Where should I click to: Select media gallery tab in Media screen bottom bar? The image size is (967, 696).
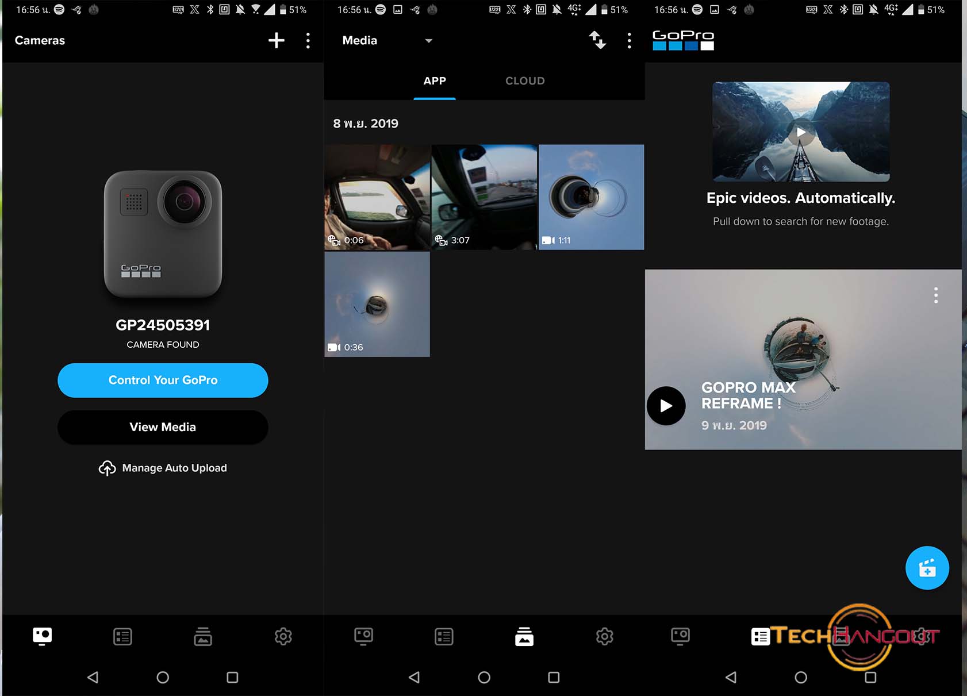pyautogui.click(x=524, y=636)
